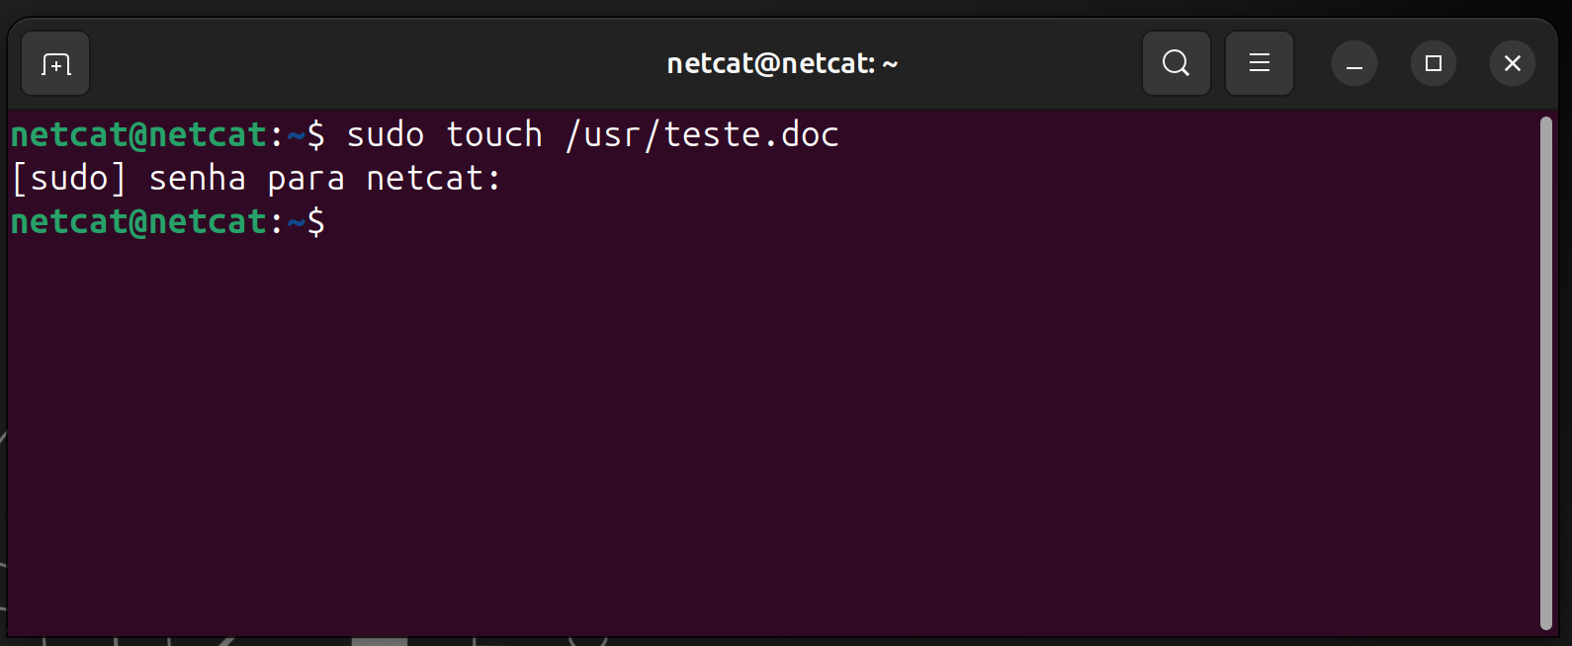Image resolution: width=1572 pixels, height=646 pixels.
Task: Click the vertical scrollbar in terminal
Action: click(x=1546, y=372)
